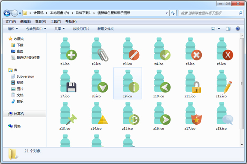Open the view options dropdown arrow

[219, 29]
